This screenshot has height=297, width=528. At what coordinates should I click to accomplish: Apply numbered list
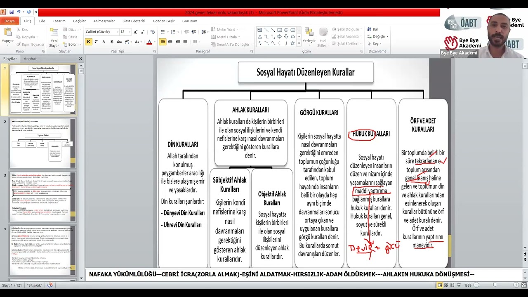click(174, 32)
